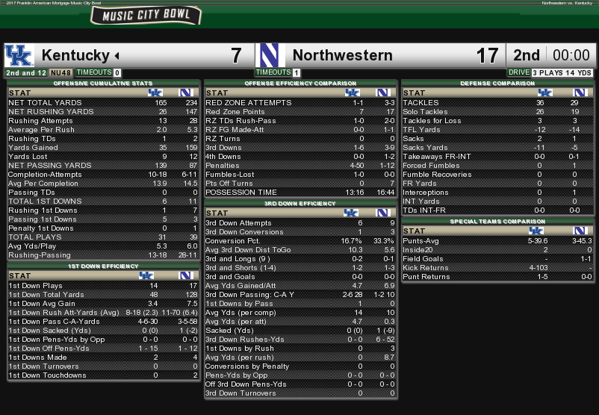Click Northwestern logo in Offense Efficiency Comparison header
The width and height of the screenshot is (599, 415).
click(383, 93)
